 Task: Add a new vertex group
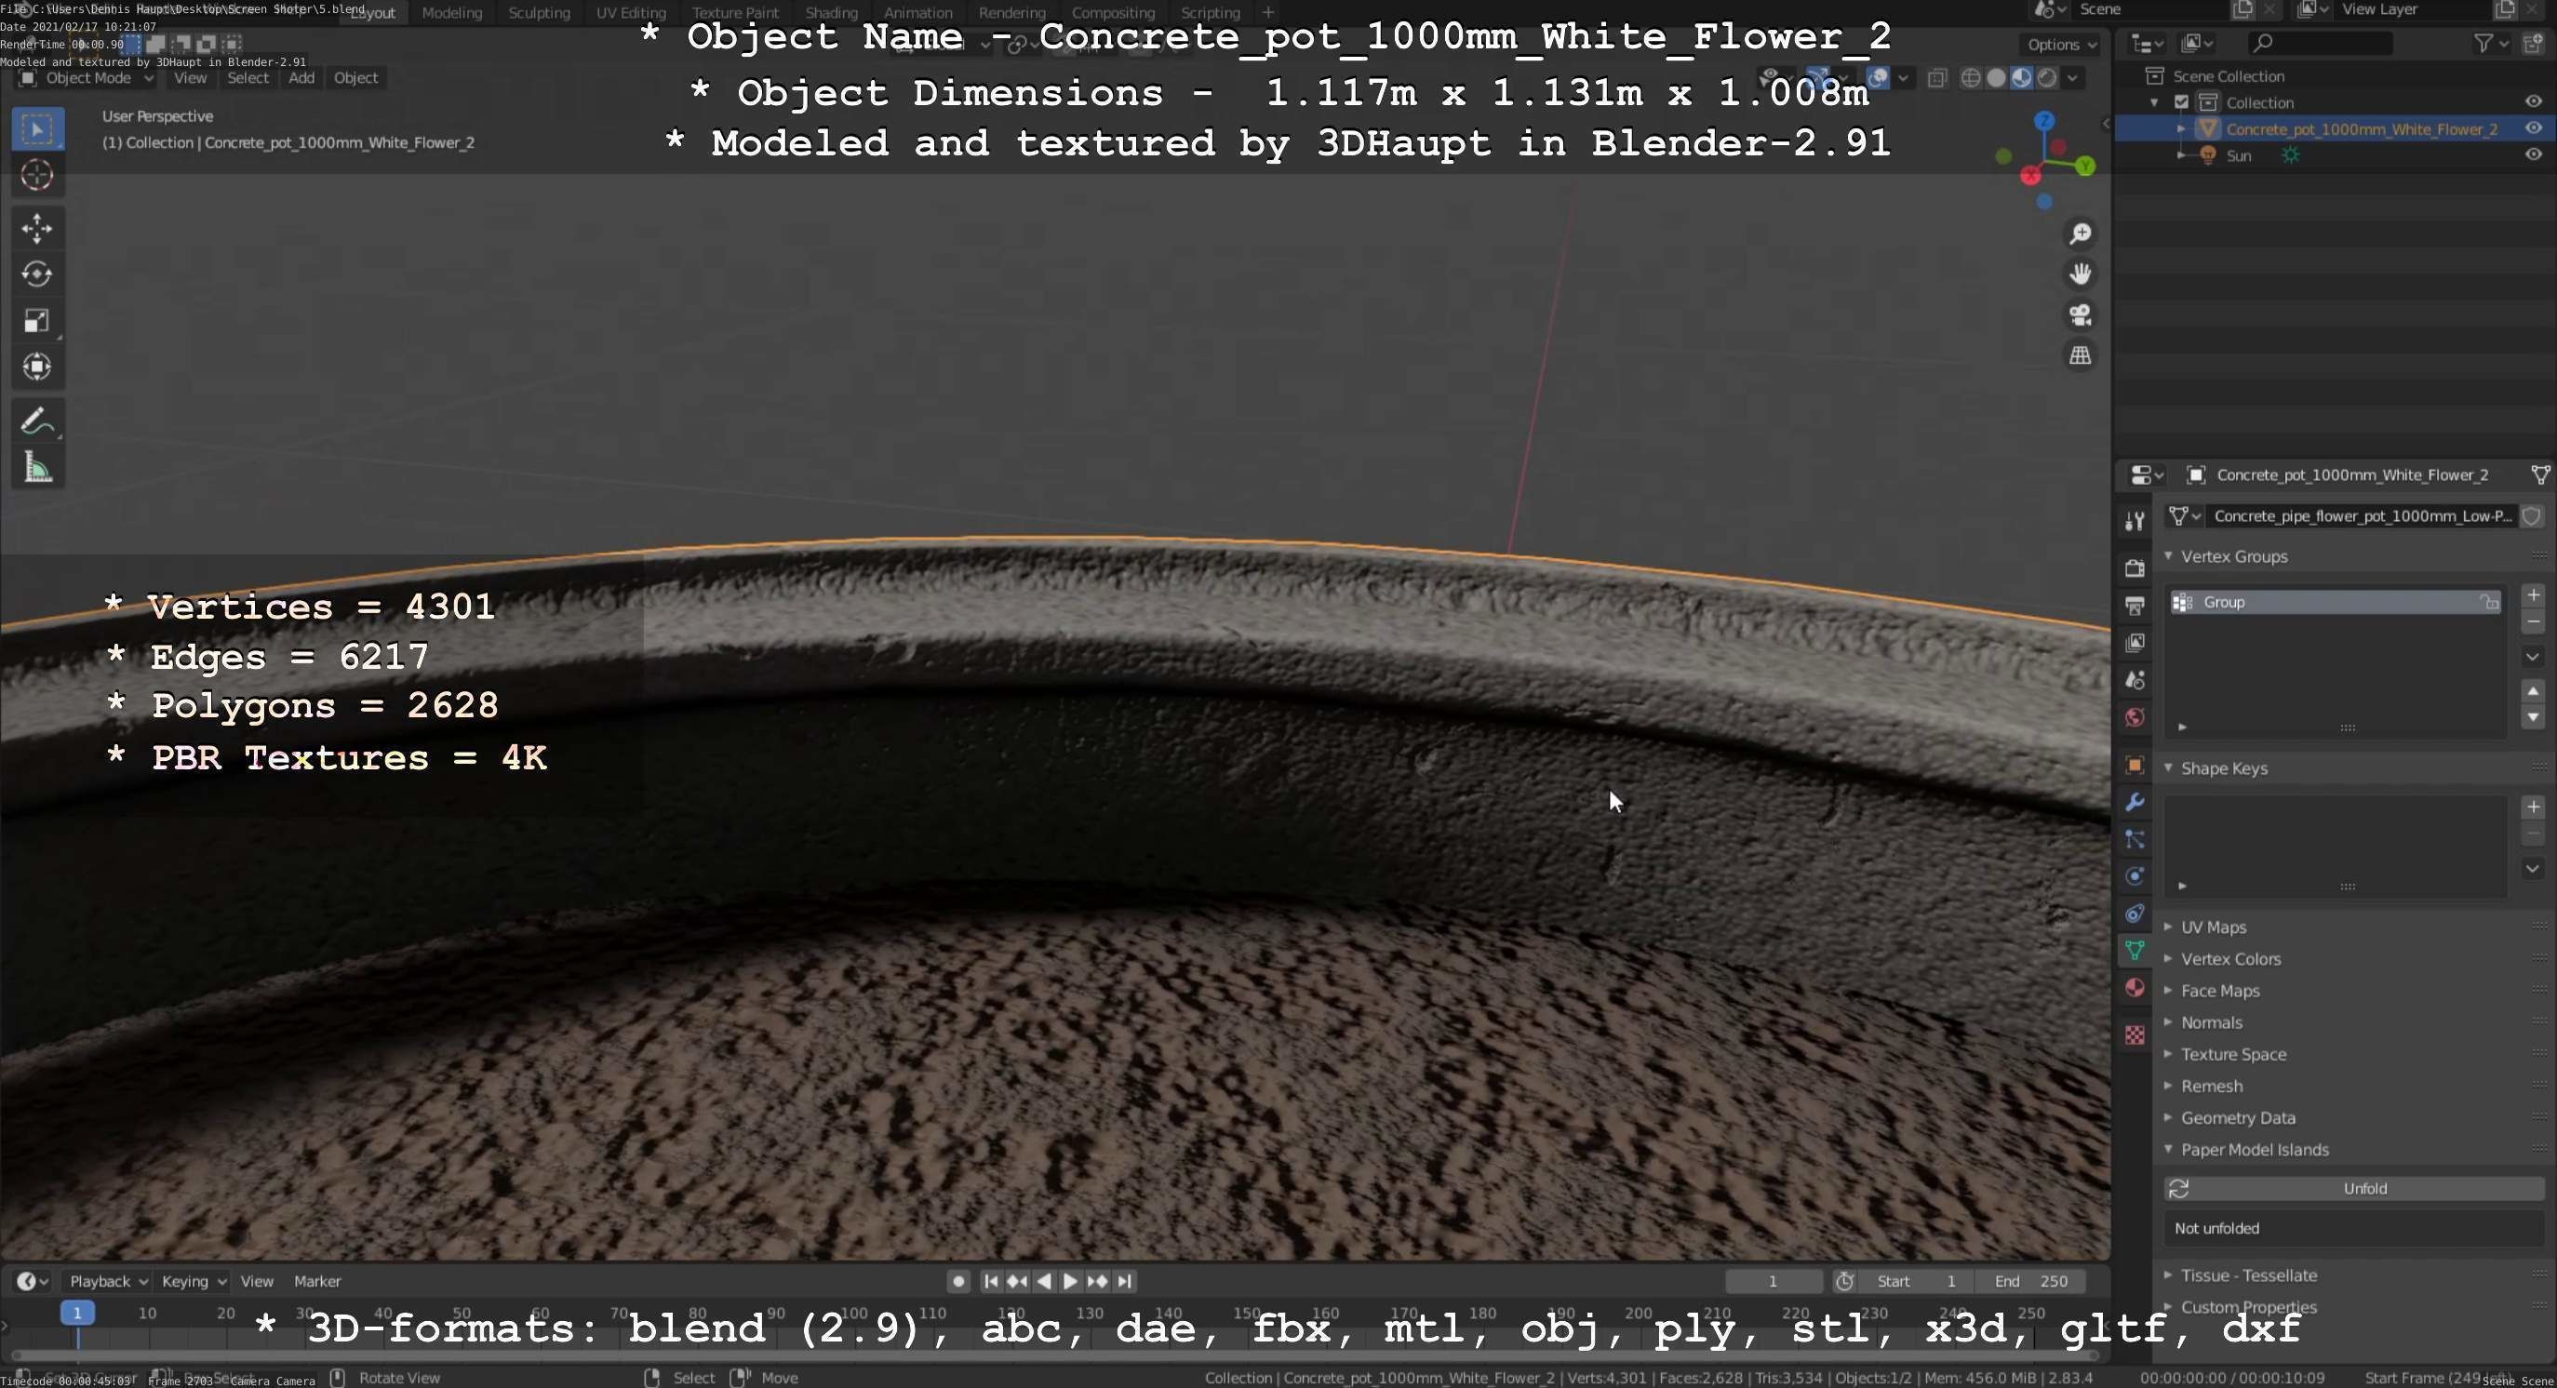coord(2533,595)
